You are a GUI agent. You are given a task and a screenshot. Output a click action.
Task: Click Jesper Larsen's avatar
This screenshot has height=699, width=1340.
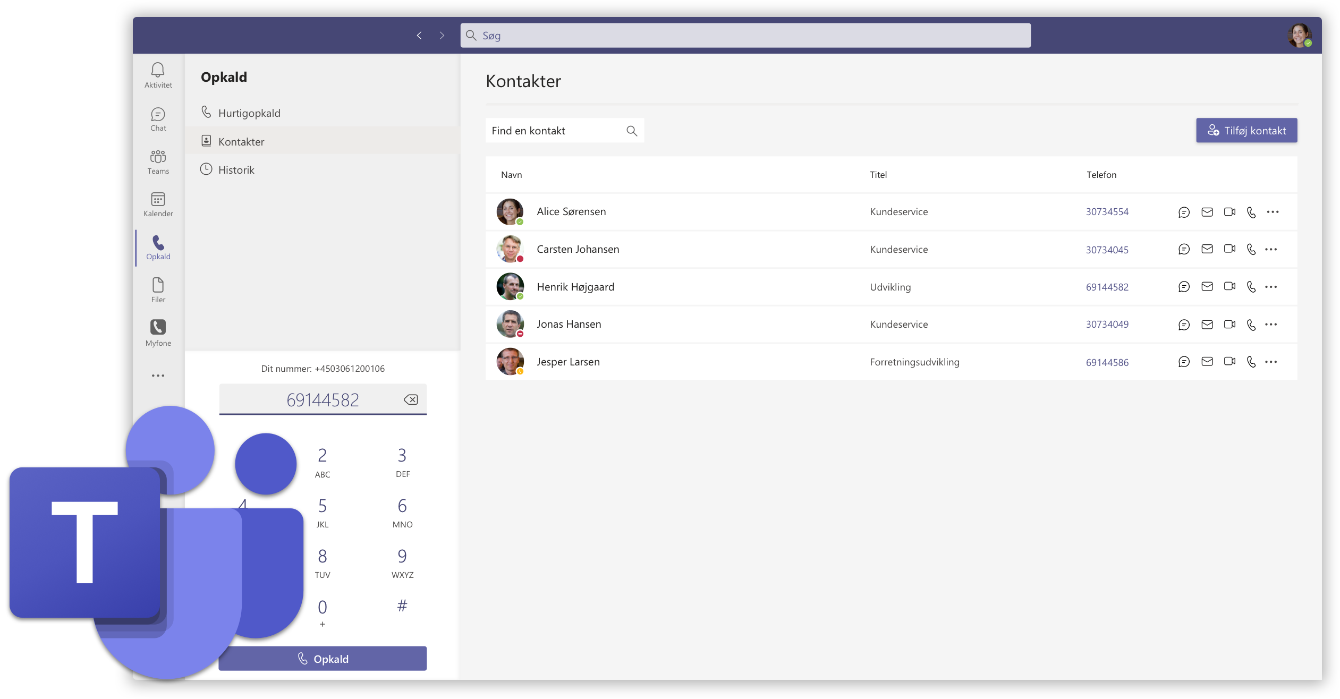point(510,361)
